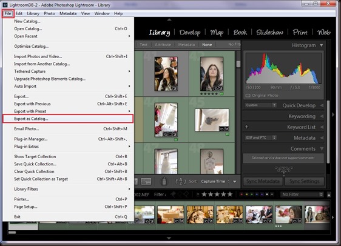Click the gray no-label filter

[x=272, y=194]
